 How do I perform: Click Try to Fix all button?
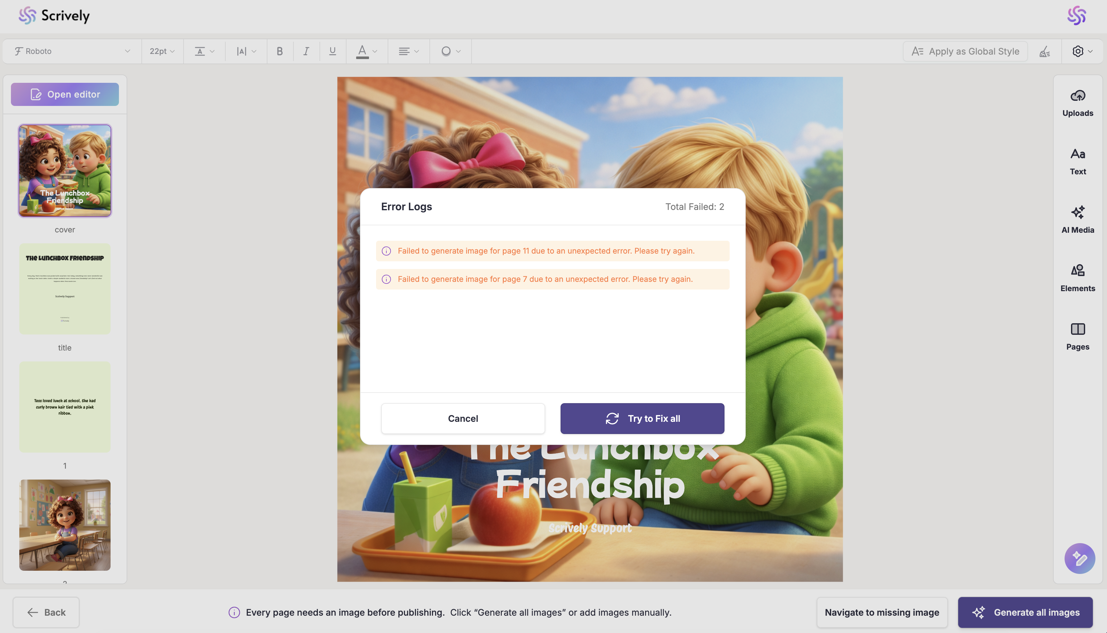pos(642,418)
